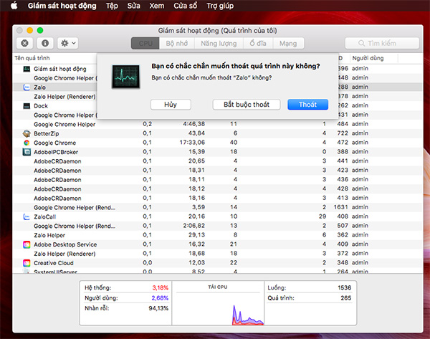The image size is (430, 339).
Task: Click the blue Thoát button
Action: point(307,105)
